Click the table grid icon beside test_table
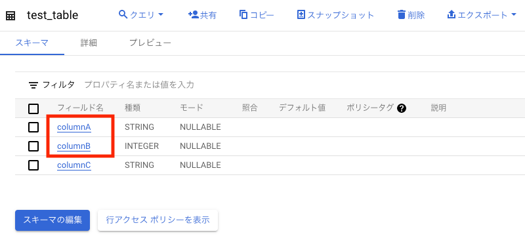The image size is (525, 242). click(10, 16)
